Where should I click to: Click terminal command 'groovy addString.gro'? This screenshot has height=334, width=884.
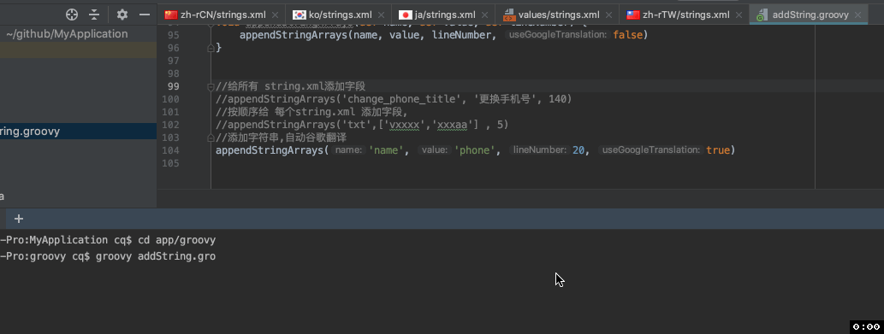coord(156,257)
